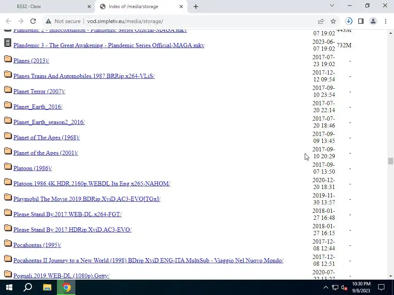Open Platoon.1986.4K.HDR.2160p NAHOM folder link
This screenshot has width=394, height=295.
click(x=92, y=184)
